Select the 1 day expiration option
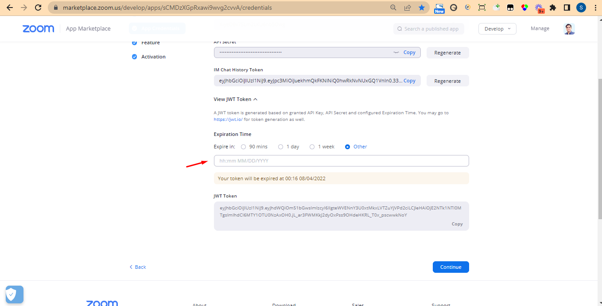Image resolution: width=602 pixels, height=306 pixels. (x=280, y=147)
